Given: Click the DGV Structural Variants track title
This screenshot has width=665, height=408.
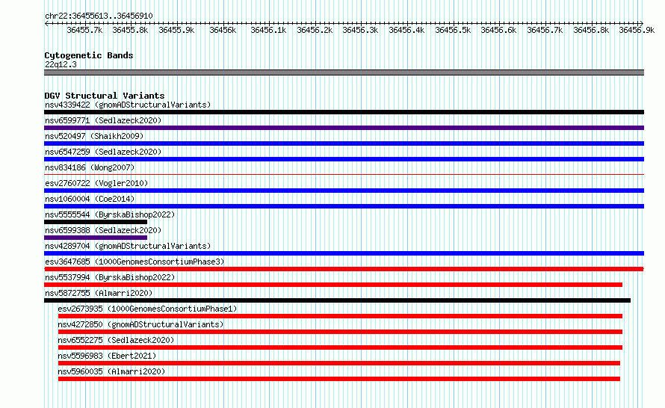Looking at the screenshot, I should 105,96.
